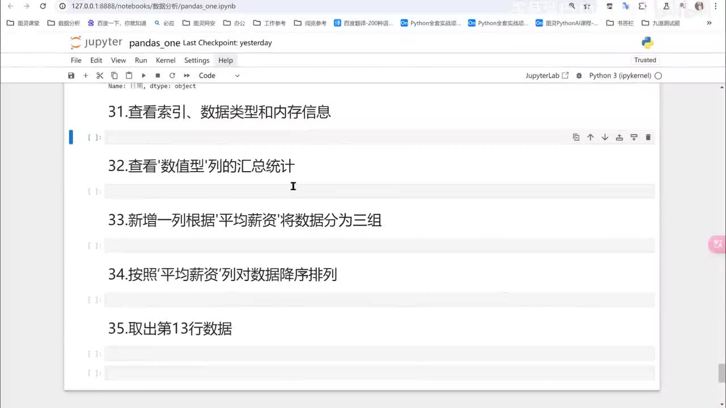Open the Help menu
Screen dimensions: 726x408
226,60
